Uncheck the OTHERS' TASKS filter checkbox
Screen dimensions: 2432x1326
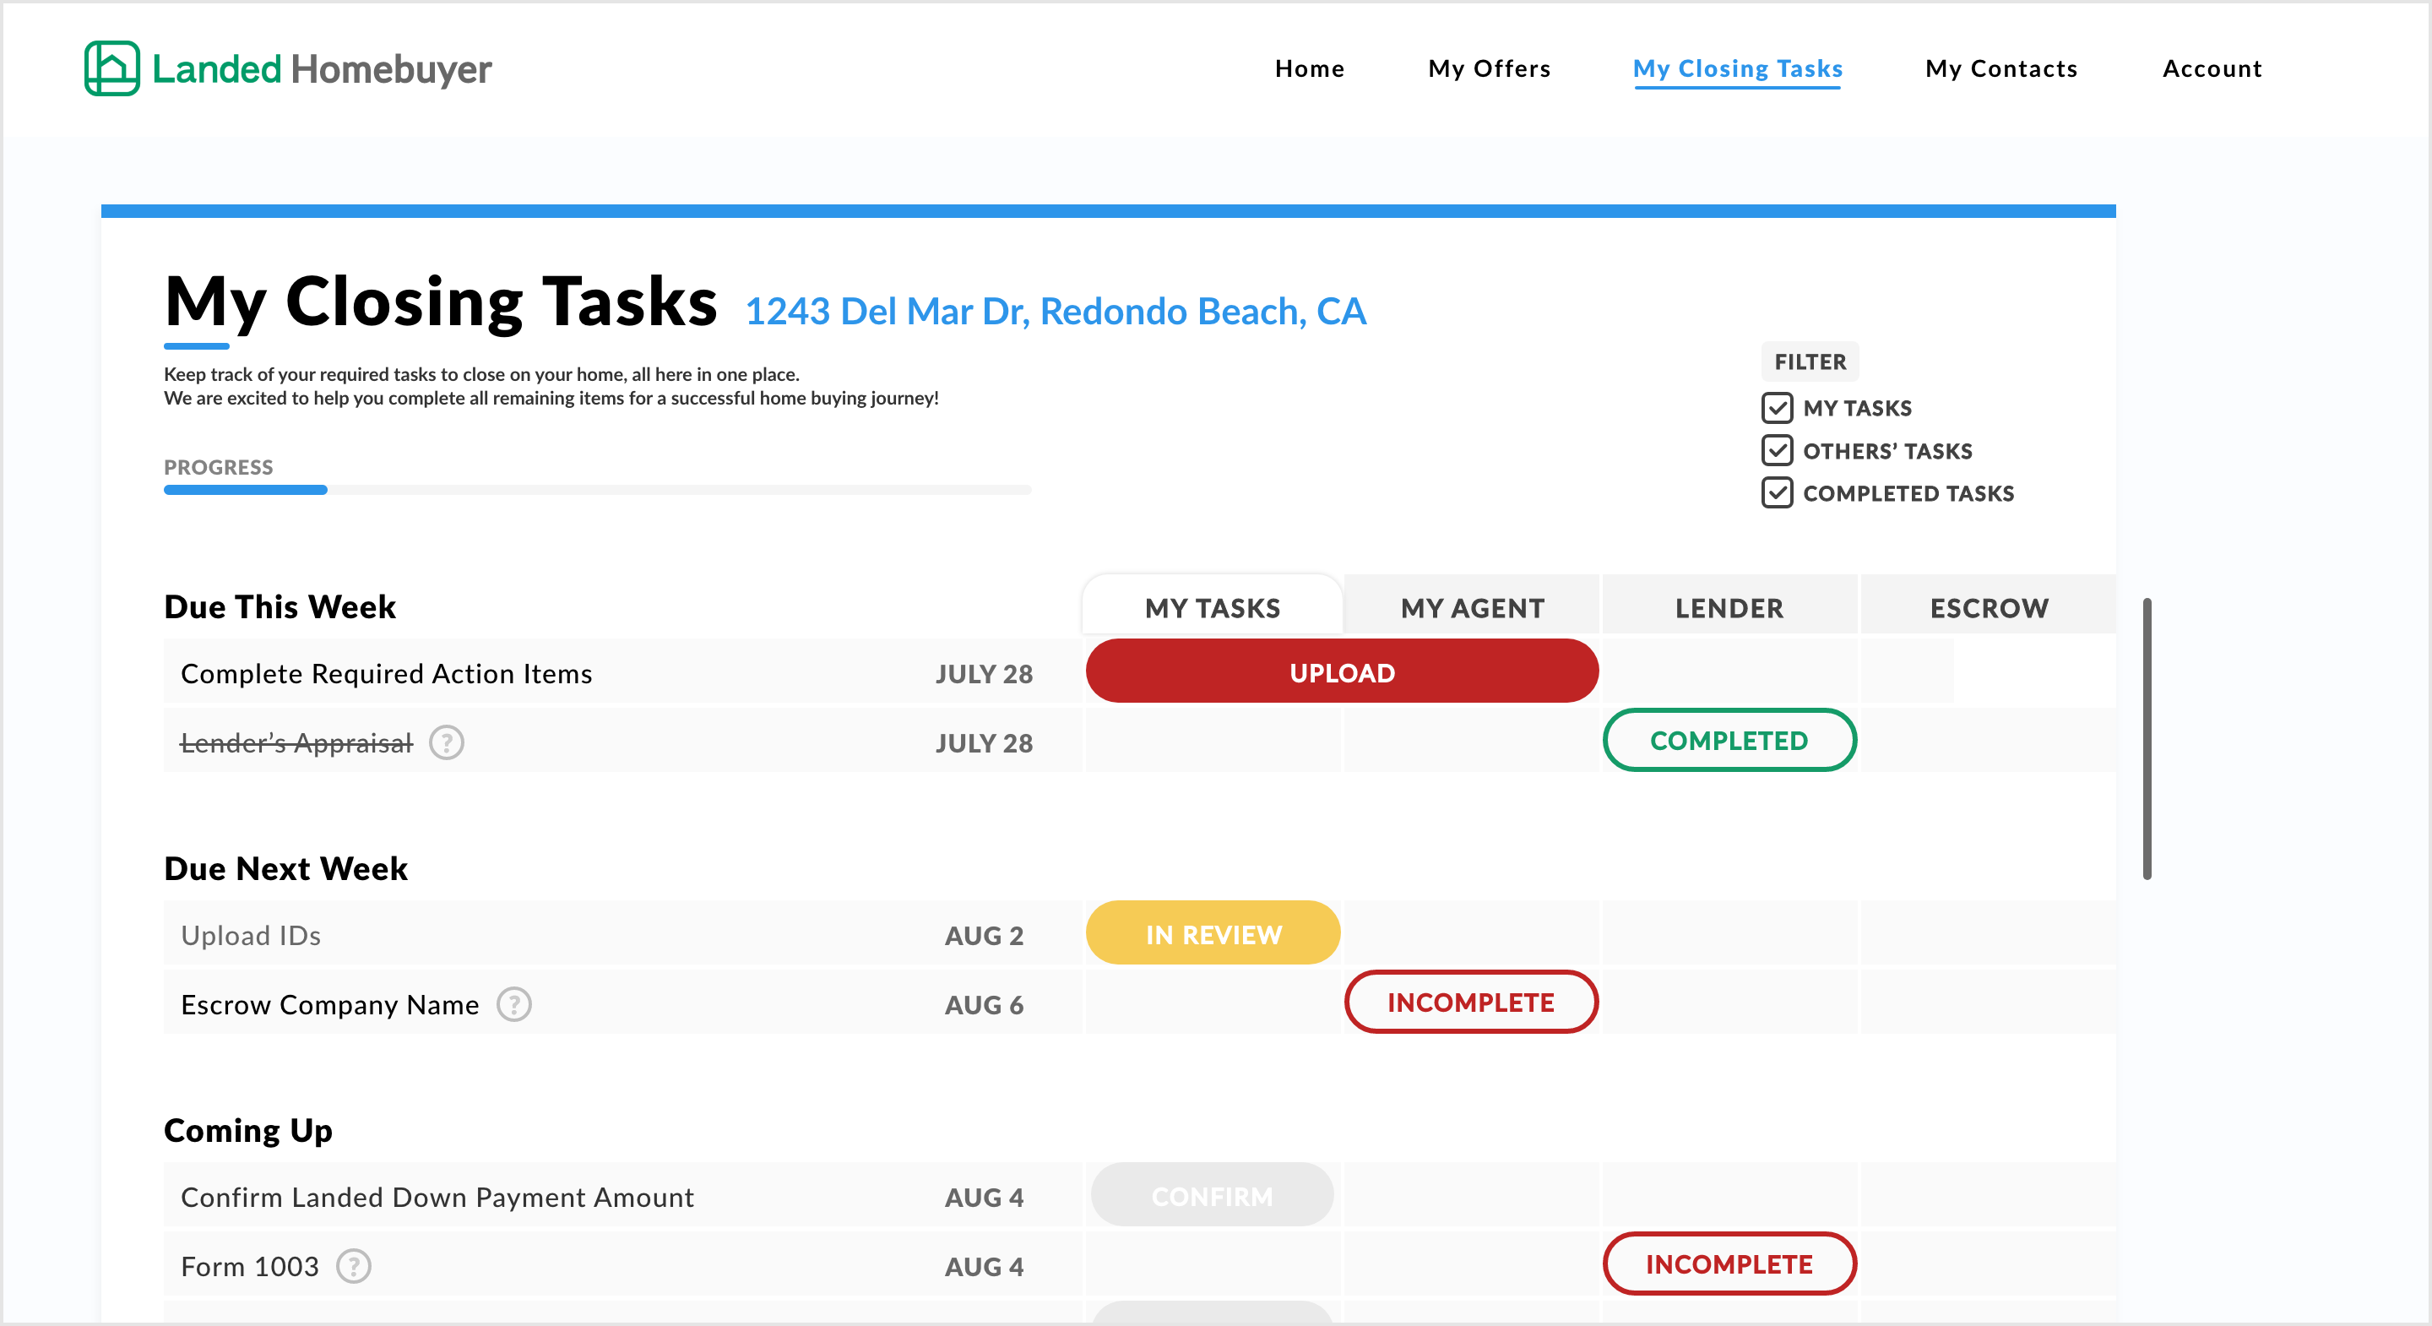point(1777,450)
